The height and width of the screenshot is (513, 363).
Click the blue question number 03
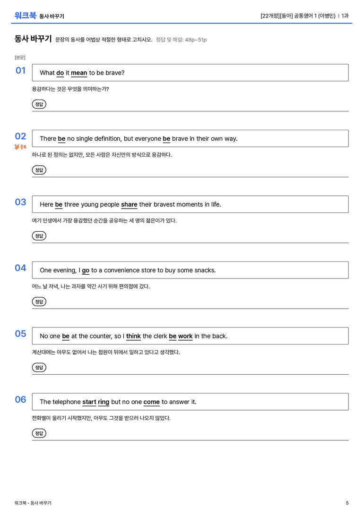click(20, 202)
